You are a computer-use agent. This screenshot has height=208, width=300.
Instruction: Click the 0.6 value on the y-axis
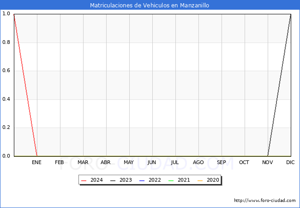tap(6, 70)
